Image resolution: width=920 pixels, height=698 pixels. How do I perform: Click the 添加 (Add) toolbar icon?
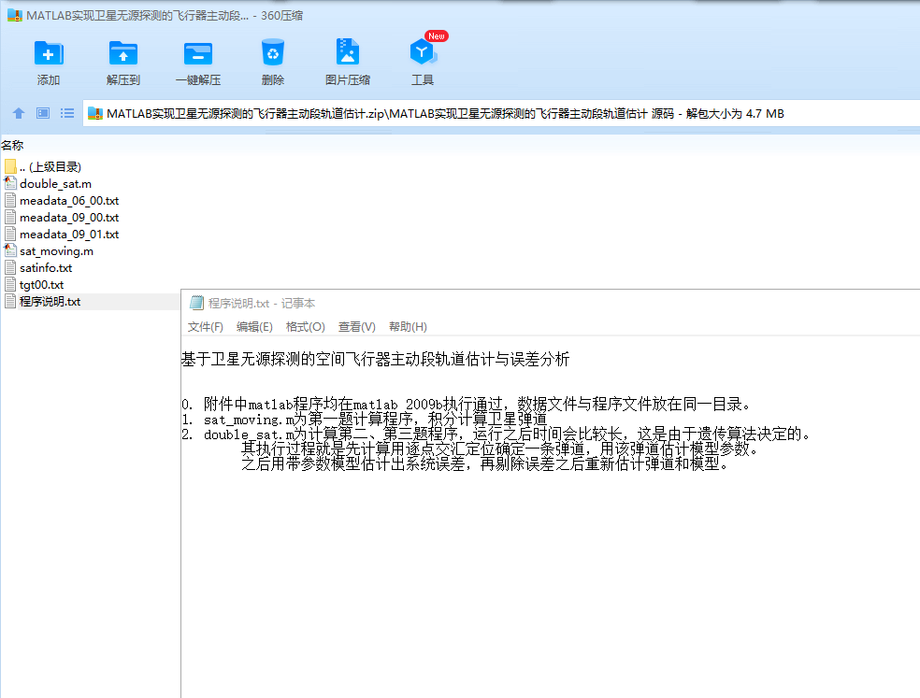[x=49, y=52]
